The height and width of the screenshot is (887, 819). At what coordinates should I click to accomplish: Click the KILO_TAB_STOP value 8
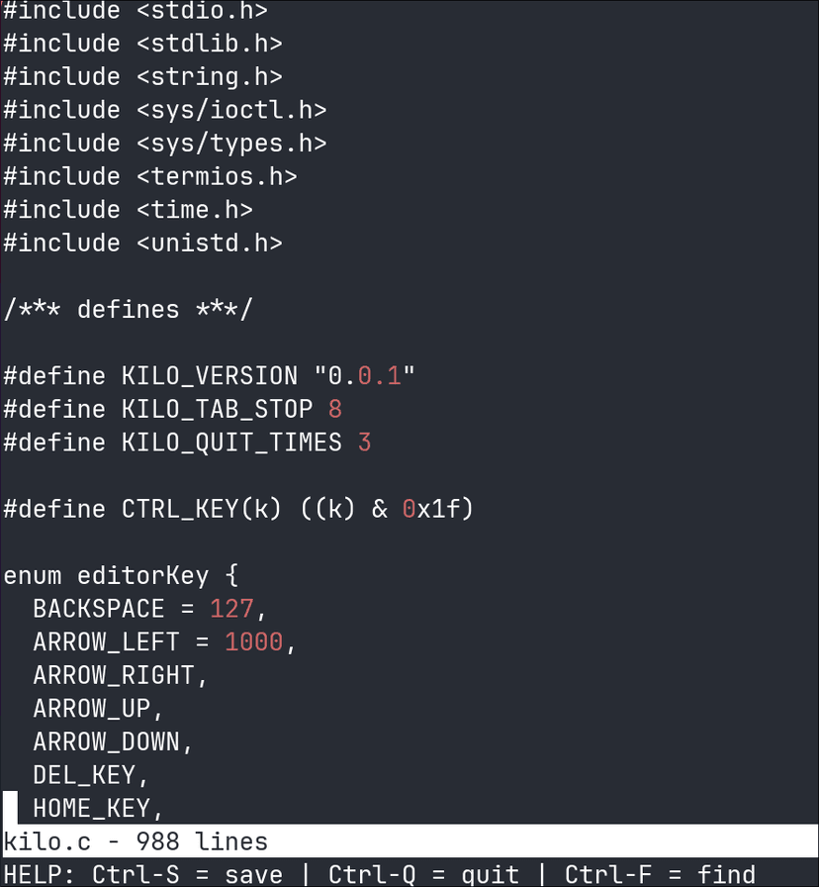tap(334, 409)
